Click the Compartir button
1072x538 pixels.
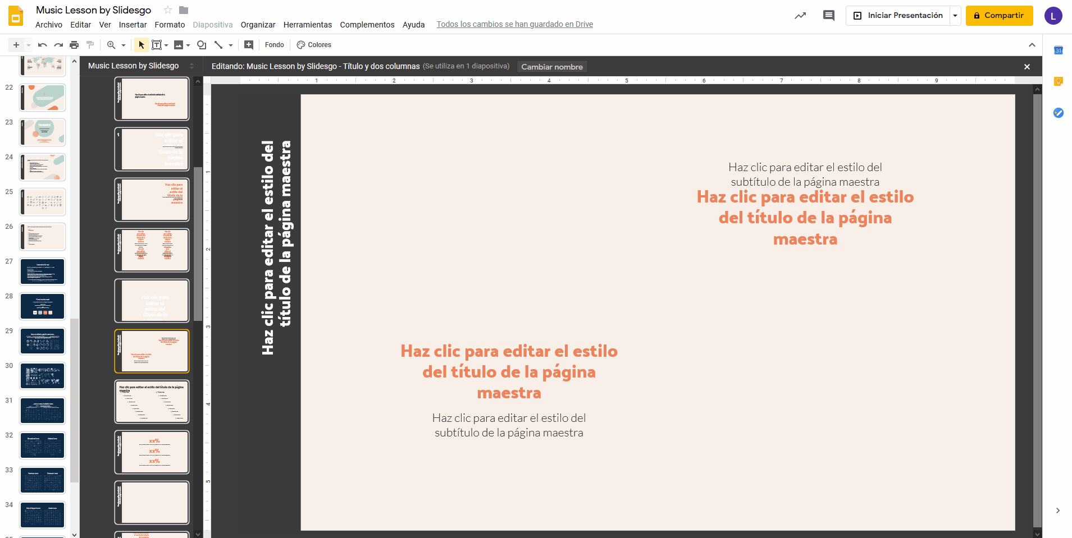1000,16
